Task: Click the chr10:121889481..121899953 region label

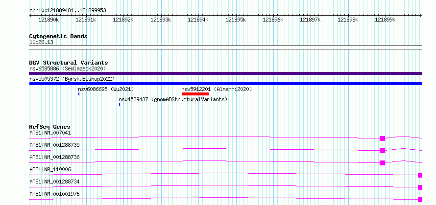Action: pos(68,10)
